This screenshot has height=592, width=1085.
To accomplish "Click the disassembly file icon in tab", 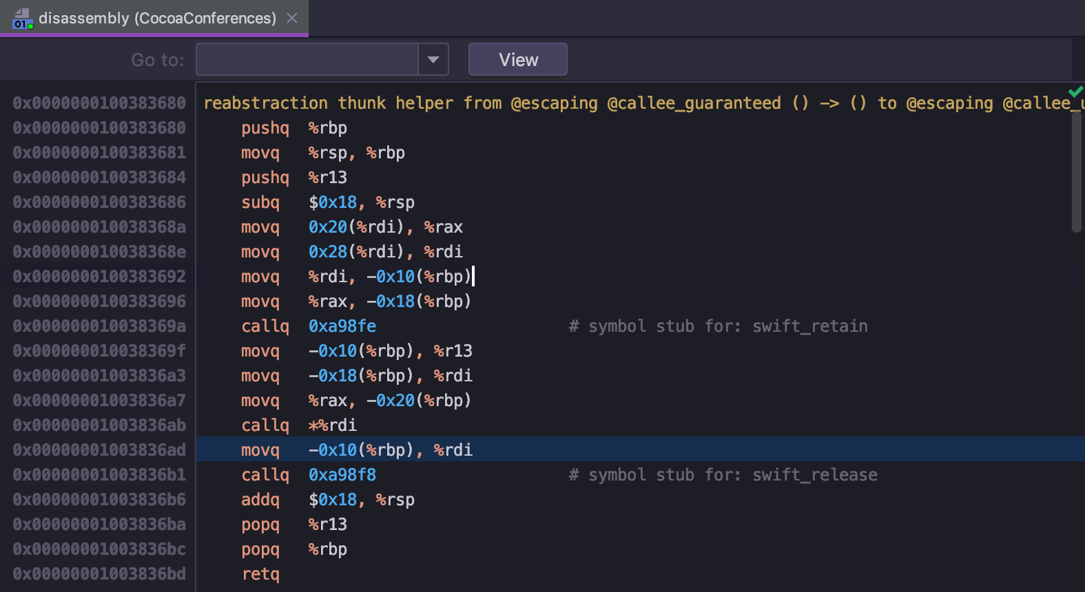I will point(22,19).
